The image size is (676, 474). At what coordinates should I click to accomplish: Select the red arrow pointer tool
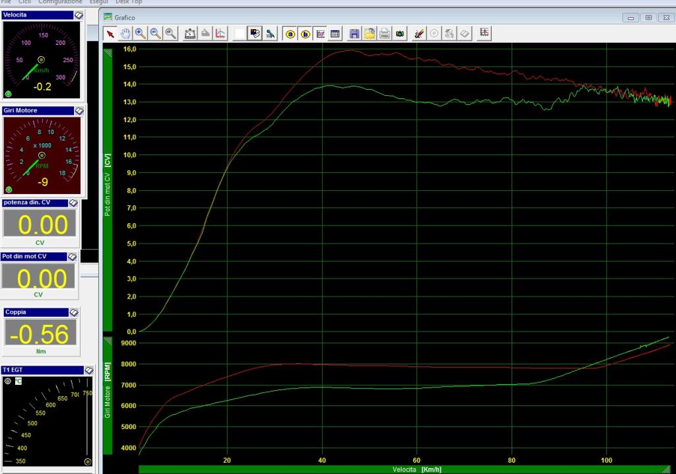pyautogui.click(x=110, y=34)
